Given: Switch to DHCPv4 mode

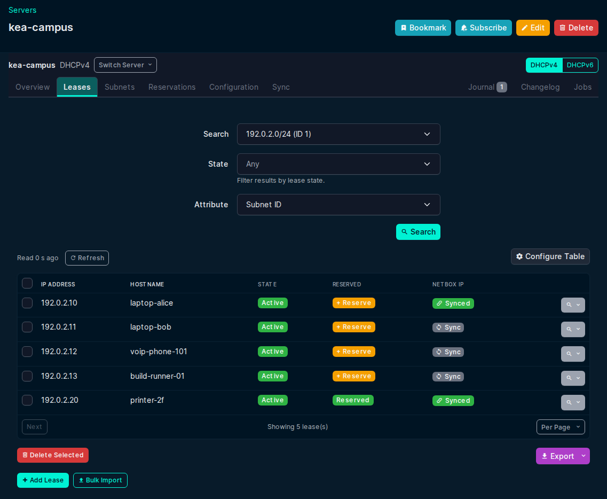Looking at the screenshot, I should point(543,65).
